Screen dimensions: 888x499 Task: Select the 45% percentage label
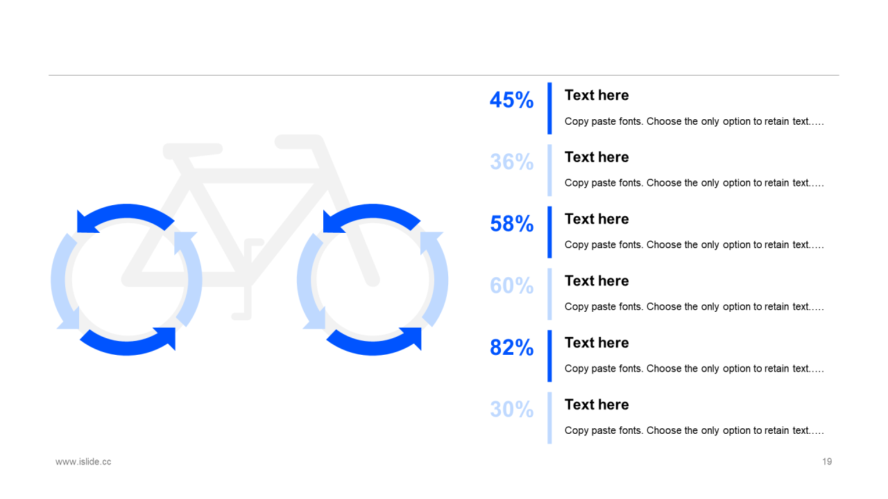point(512,100)
